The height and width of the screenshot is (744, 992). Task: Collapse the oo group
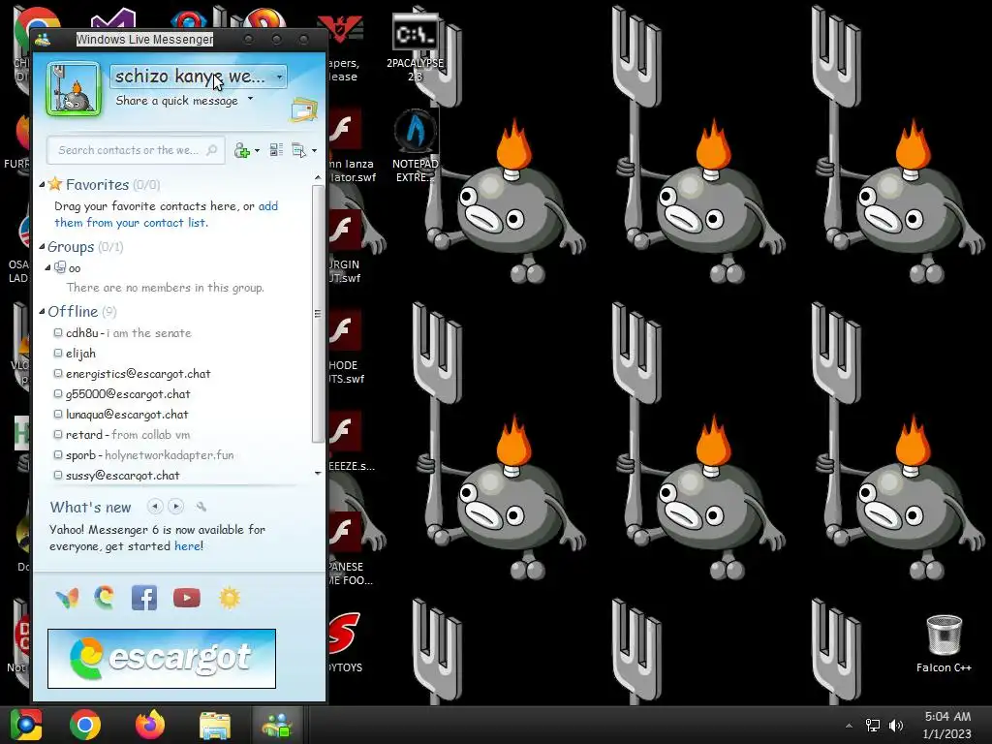click(x=47, y=267)
